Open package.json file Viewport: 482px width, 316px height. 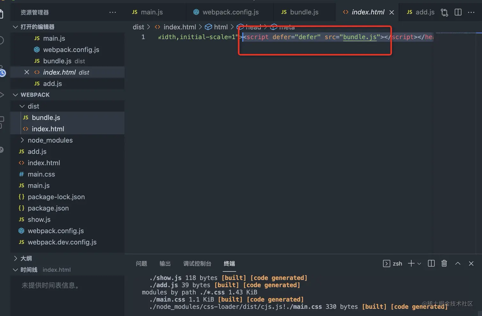[x=67, y=208]
